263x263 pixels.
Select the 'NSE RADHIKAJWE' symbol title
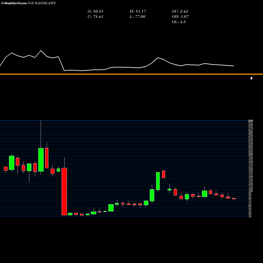[42, 3]
